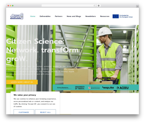The height and width of the screenshot is (123, 145).
Task: Click the bespoke partner logo
Action: pos(108,88)
